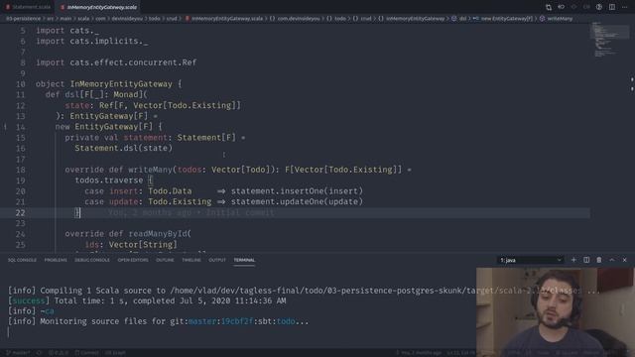Maximize the panel with the up chevron
The width and height of the screenshot is (635, 357).
point(612,260)
